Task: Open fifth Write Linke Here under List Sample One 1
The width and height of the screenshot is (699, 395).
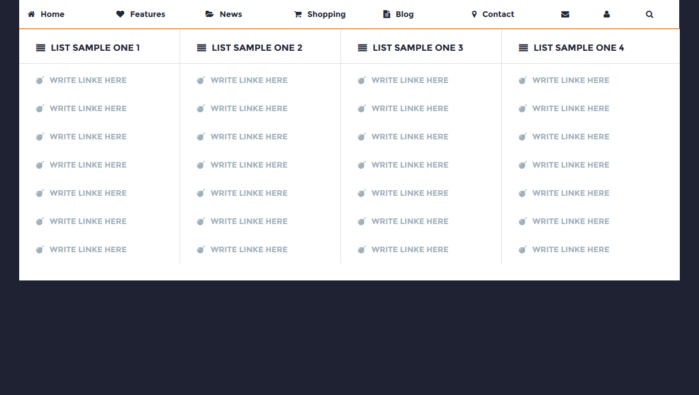Action: pos(88,193)
